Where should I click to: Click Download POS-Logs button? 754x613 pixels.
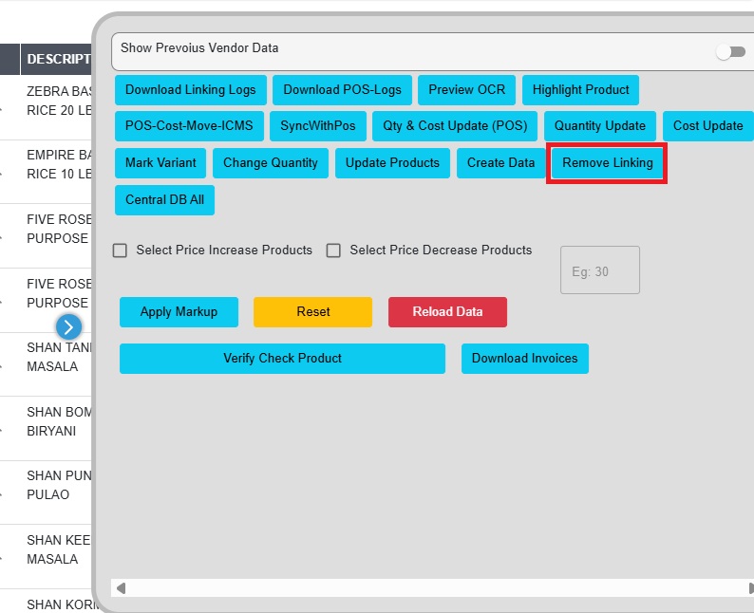tap(342, 90)
